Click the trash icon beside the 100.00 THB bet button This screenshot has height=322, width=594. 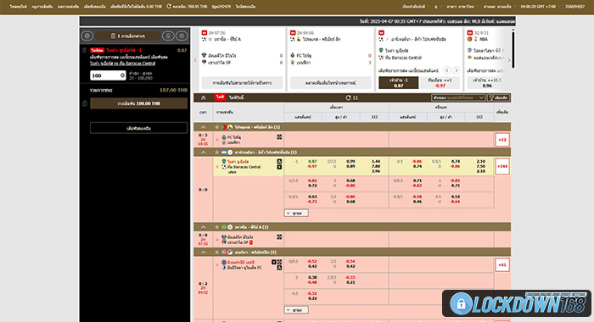pyautogui.click(x=85, y=103)
